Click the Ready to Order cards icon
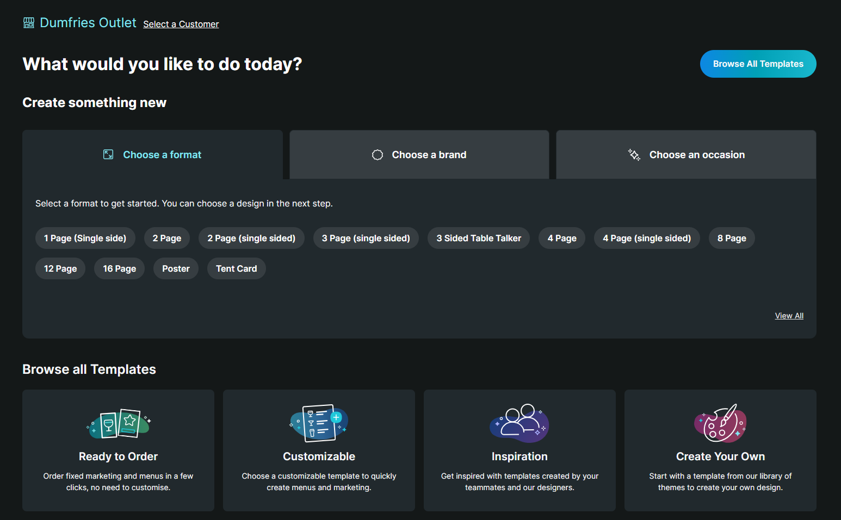841x520 pixels. tap(118, 424)
